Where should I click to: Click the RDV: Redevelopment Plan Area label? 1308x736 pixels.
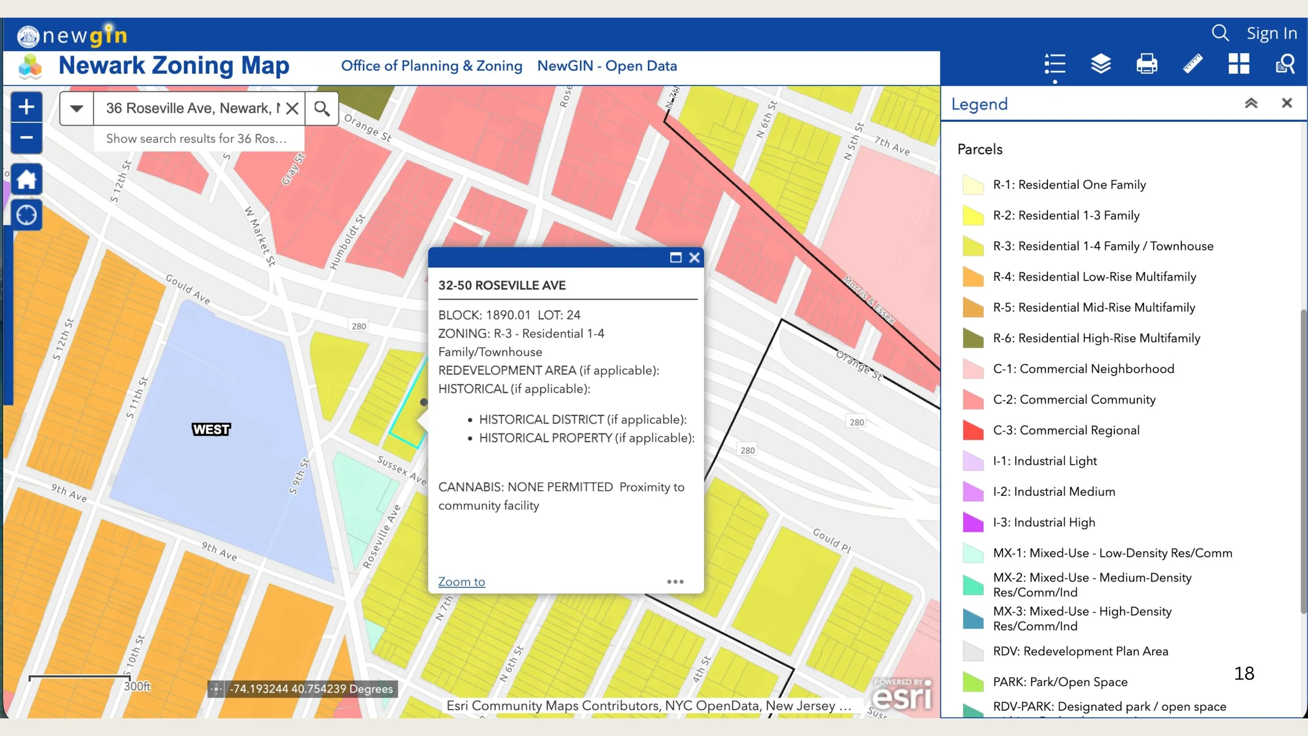[x=1080, y=651]
